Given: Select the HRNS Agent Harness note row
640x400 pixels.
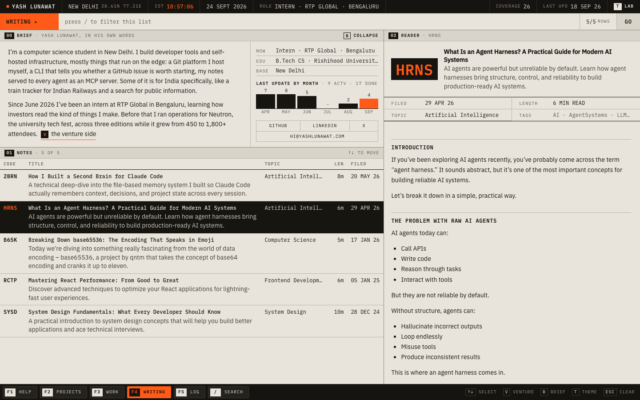Looking at the screenshot, I should [192, 217].
